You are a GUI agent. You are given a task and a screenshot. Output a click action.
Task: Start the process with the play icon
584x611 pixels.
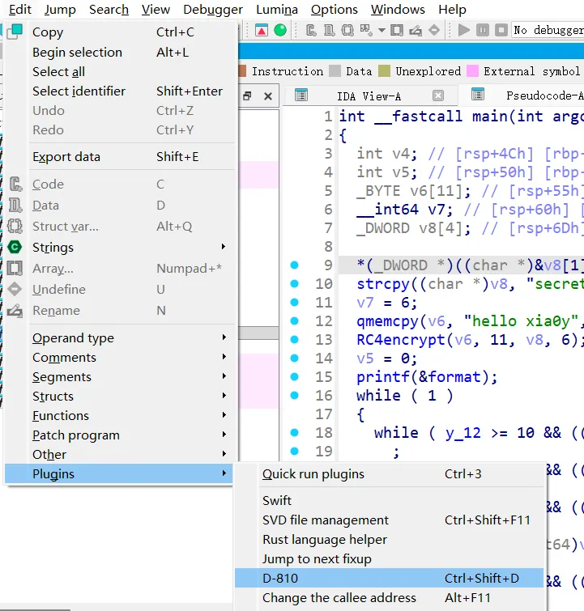click(463, 30)
